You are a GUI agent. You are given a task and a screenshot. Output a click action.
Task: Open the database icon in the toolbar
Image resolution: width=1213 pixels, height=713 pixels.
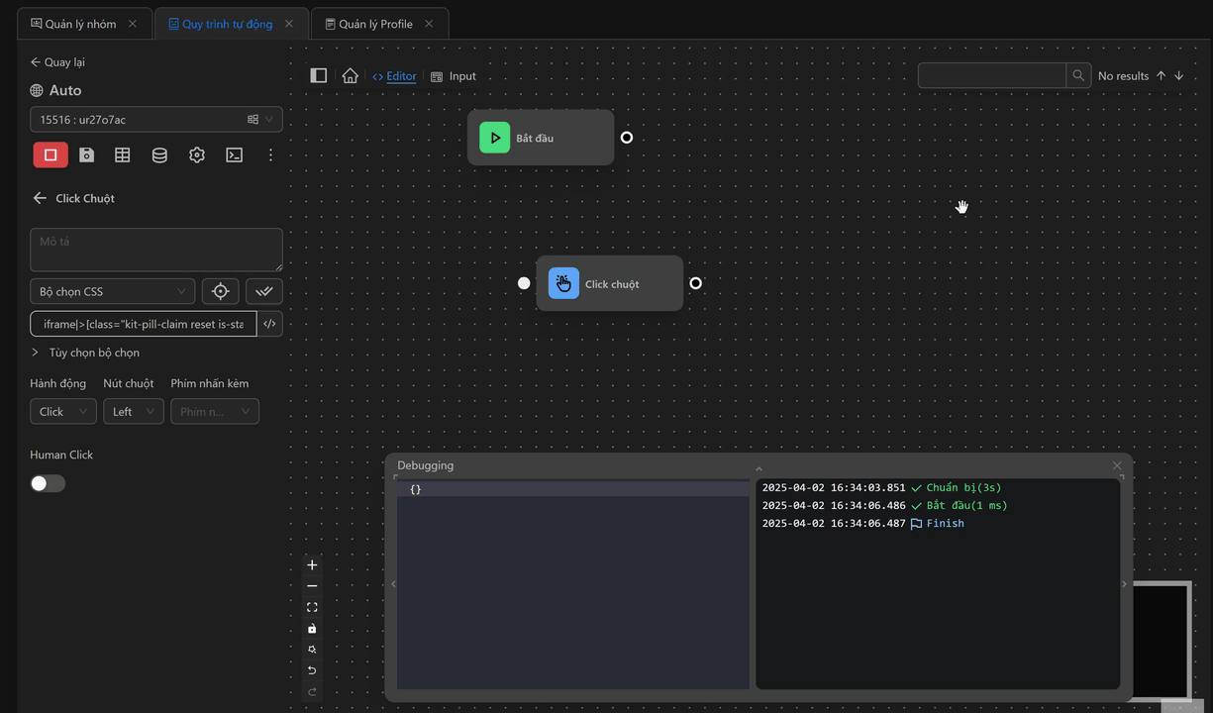[159, 155]
